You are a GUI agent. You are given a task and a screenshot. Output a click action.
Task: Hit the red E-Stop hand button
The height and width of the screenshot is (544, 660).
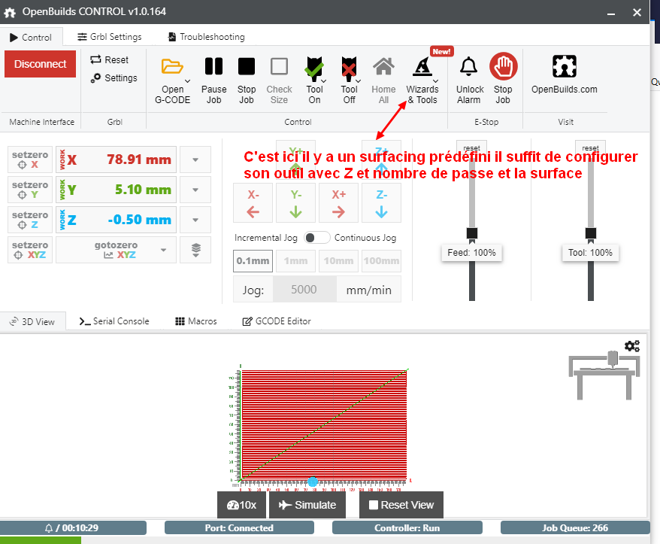(504, 66)
